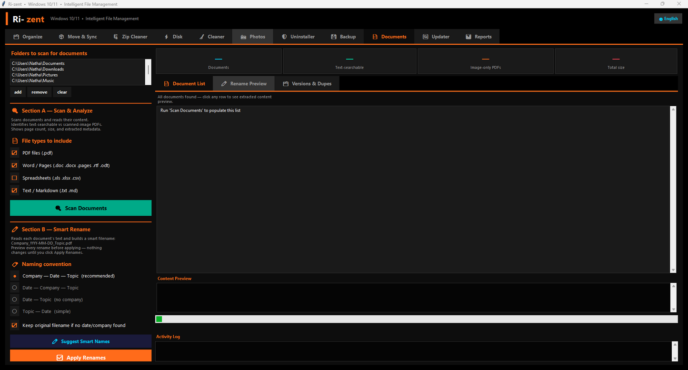Open the Document List sub-tab

[x=184, y=83]
